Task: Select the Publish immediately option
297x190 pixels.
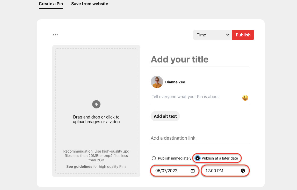Action: (154, 158)
